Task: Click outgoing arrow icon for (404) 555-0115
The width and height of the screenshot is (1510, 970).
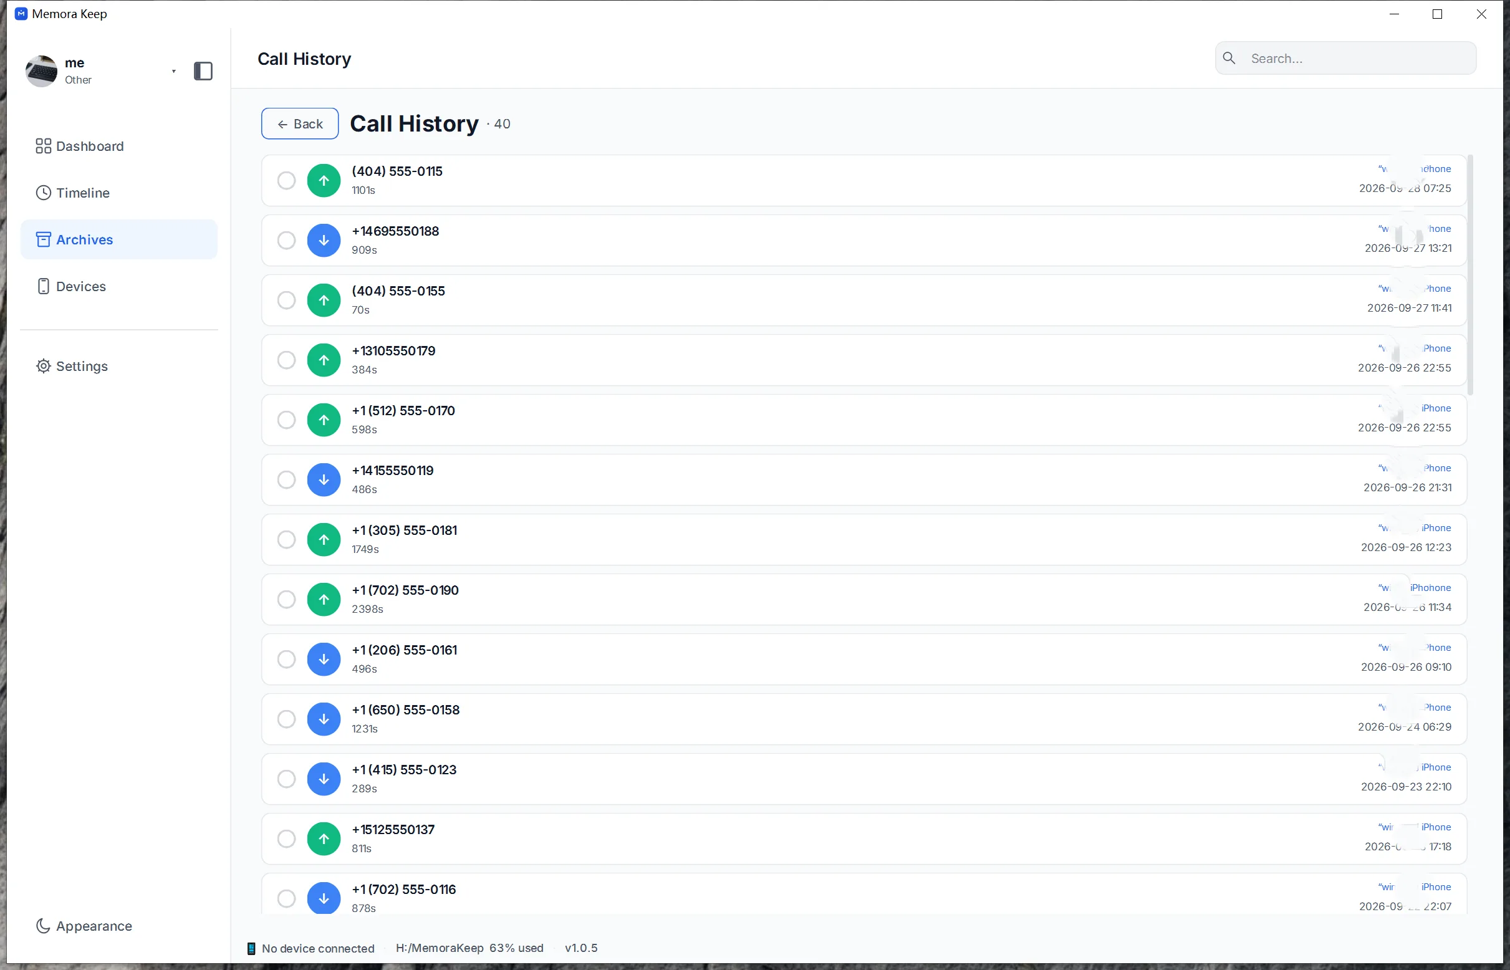Action: tap(324, 180)
